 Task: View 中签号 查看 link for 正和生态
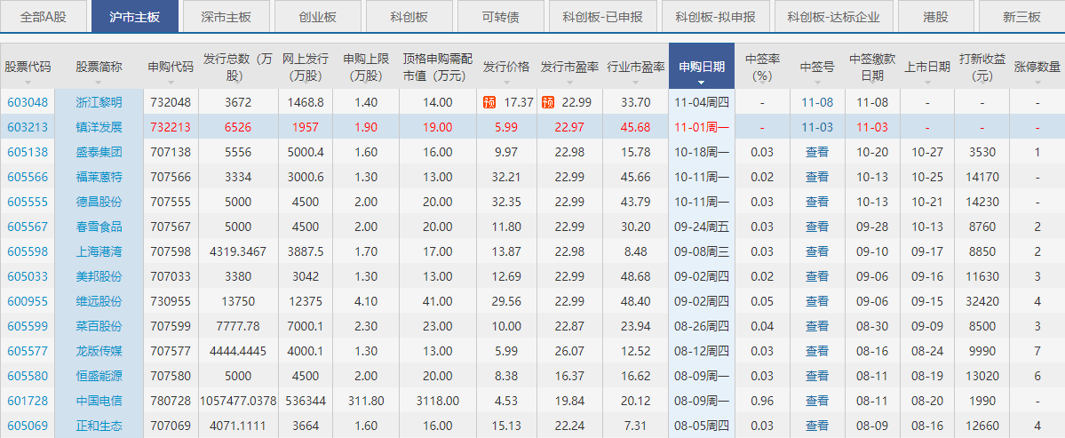817,426
